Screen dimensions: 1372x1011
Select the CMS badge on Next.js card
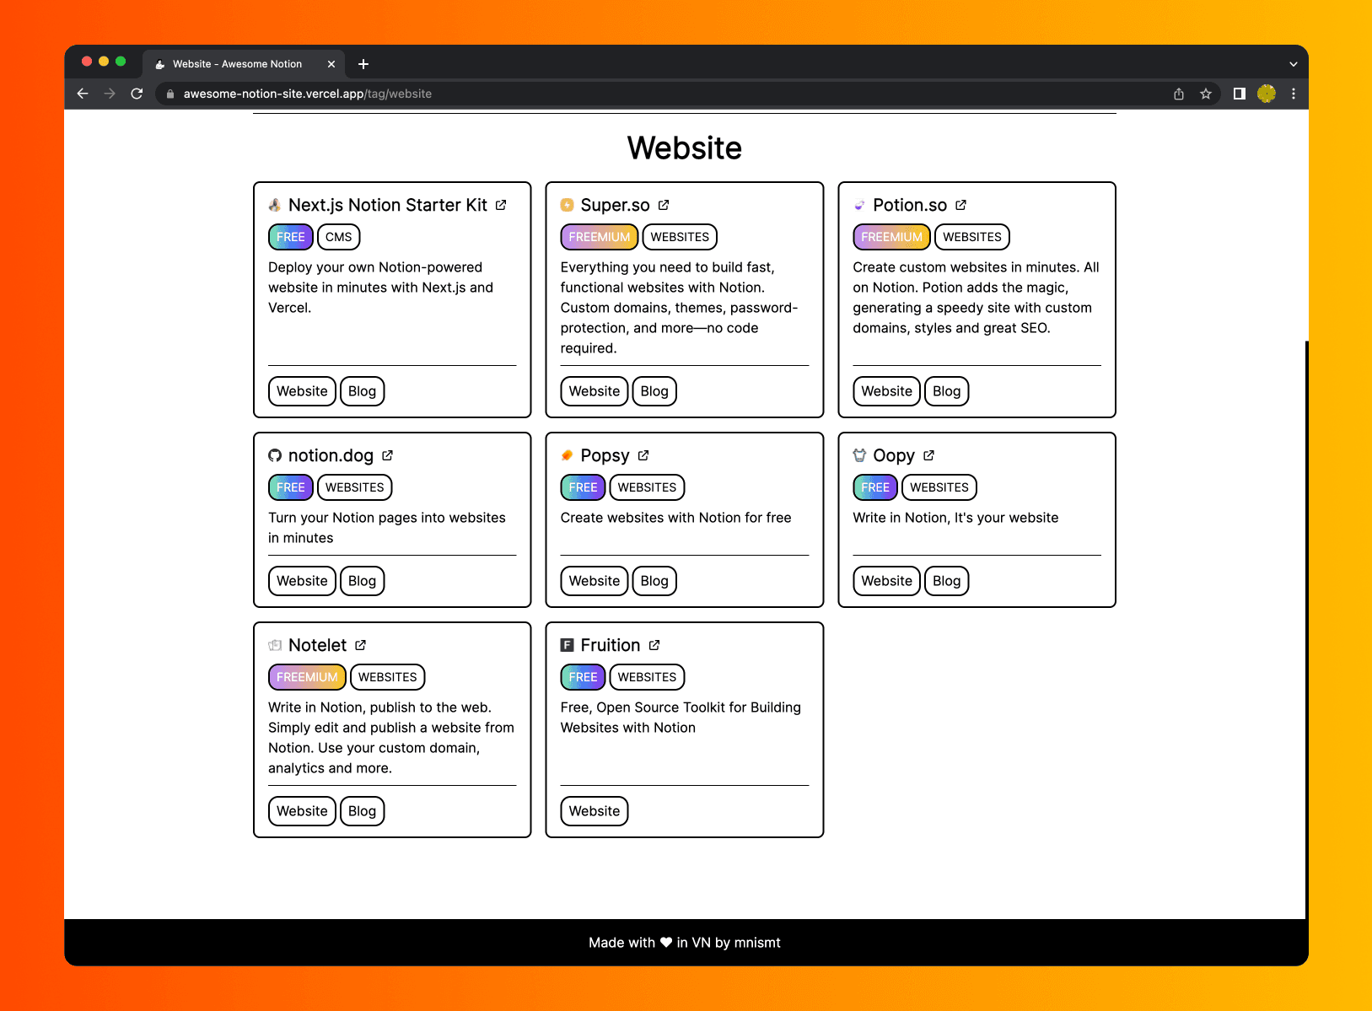click(338, 237)
